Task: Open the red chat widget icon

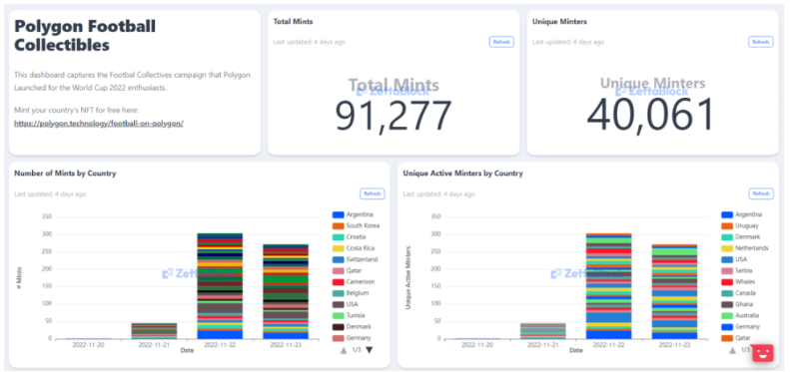Action: tap(763, 353)
